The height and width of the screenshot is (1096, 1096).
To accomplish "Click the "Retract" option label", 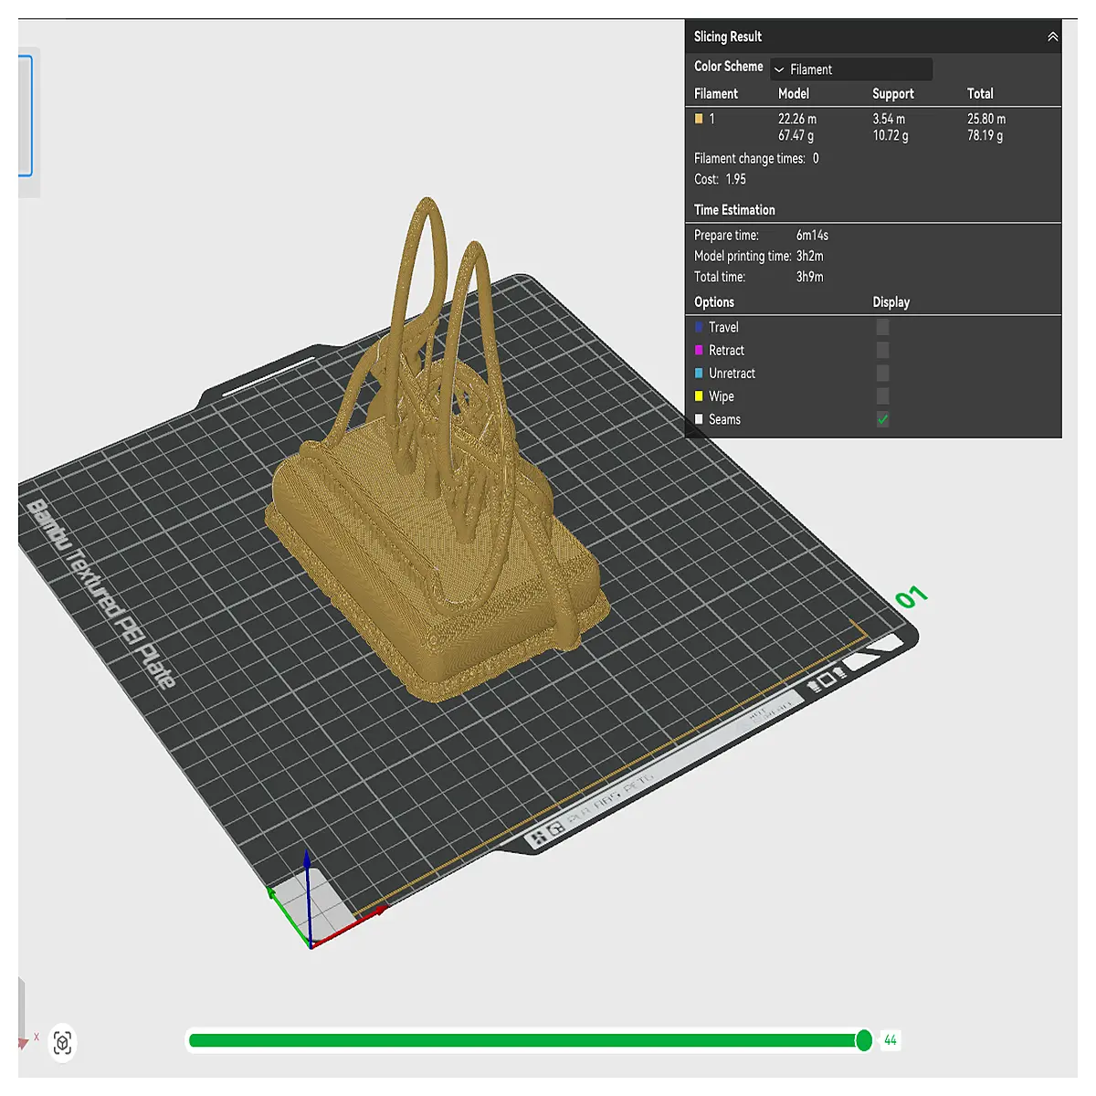I will [726, 350].
